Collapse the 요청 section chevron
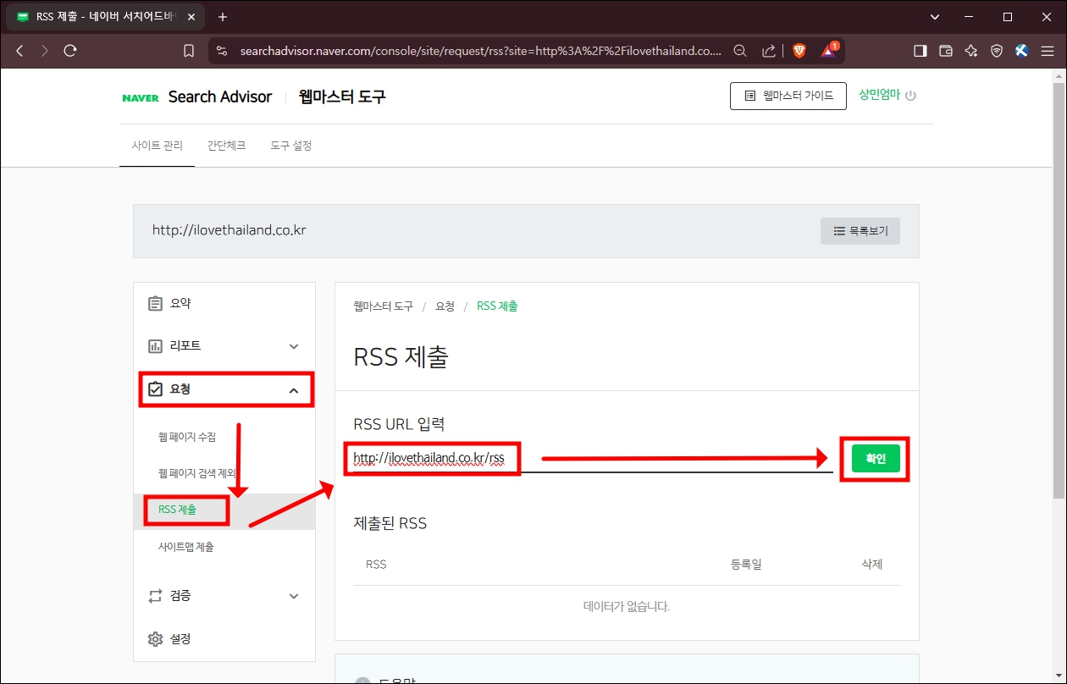 294,390
